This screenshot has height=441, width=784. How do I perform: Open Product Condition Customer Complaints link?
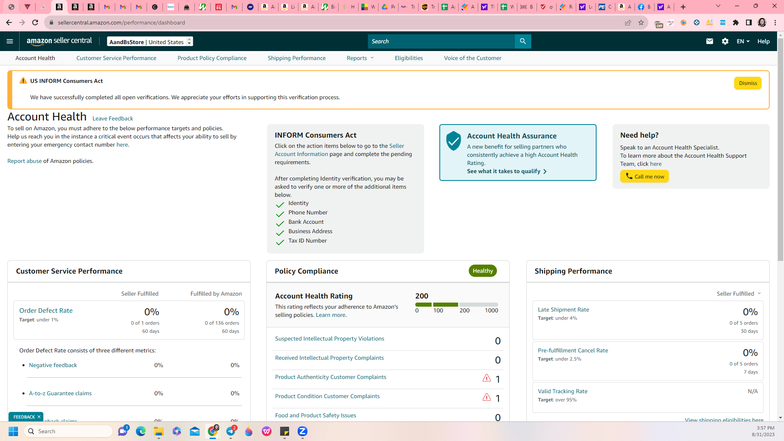(x=327, y=396)
